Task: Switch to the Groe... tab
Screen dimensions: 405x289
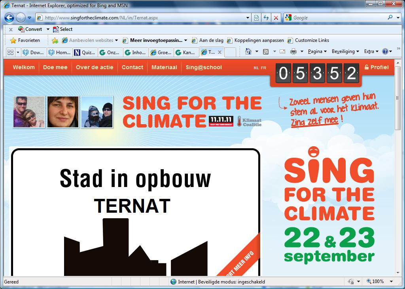Action: (x=161, y=53)
